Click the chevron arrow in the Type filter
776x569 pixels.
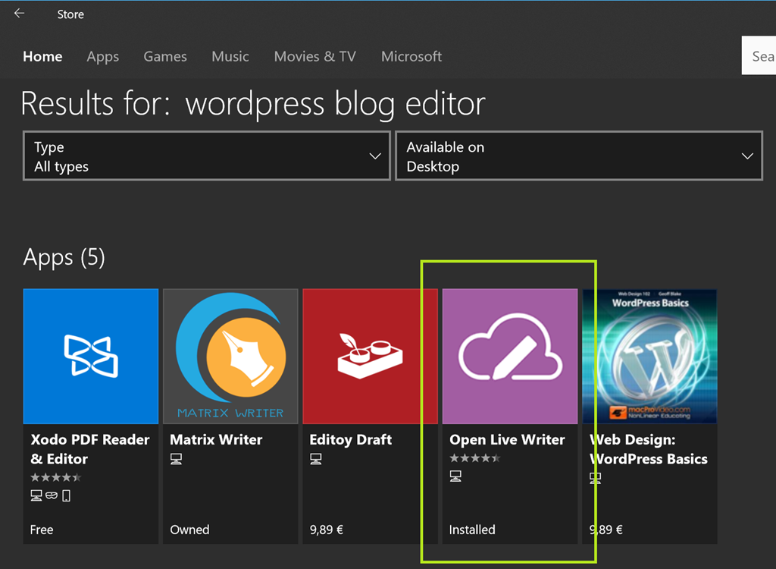[x=374, y=156]
